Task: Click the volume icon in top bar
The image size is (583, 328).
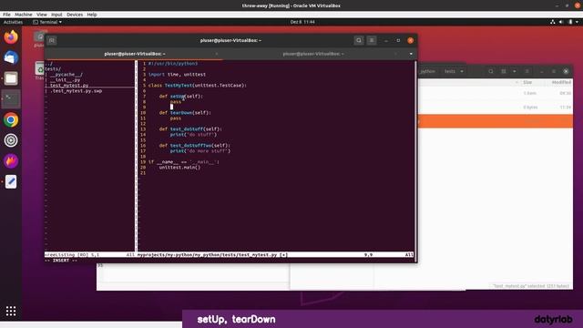Action: [x=561, y=22]
